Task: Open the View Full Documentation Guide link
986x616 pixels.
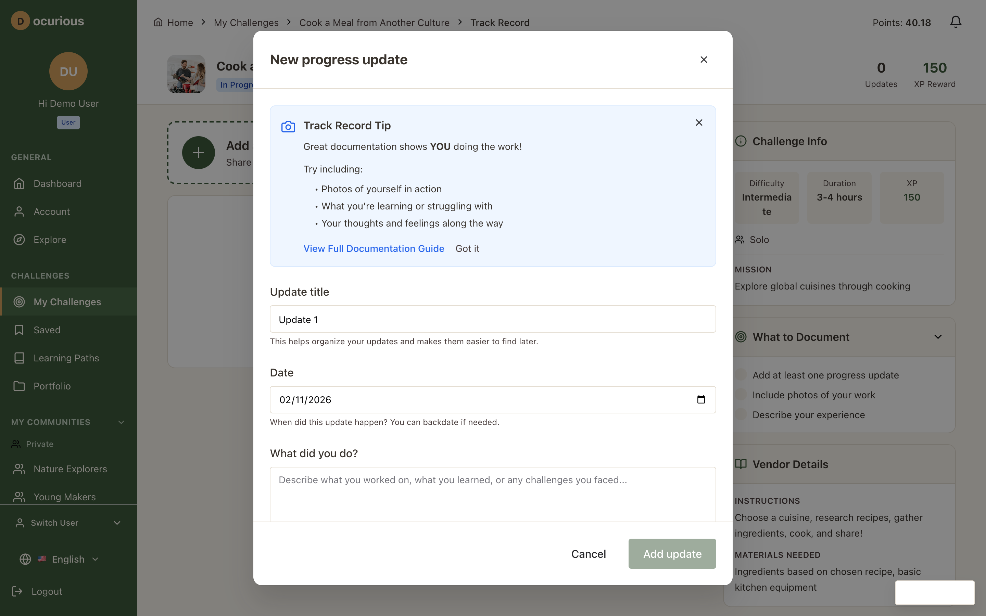Action: coord(374,248)
